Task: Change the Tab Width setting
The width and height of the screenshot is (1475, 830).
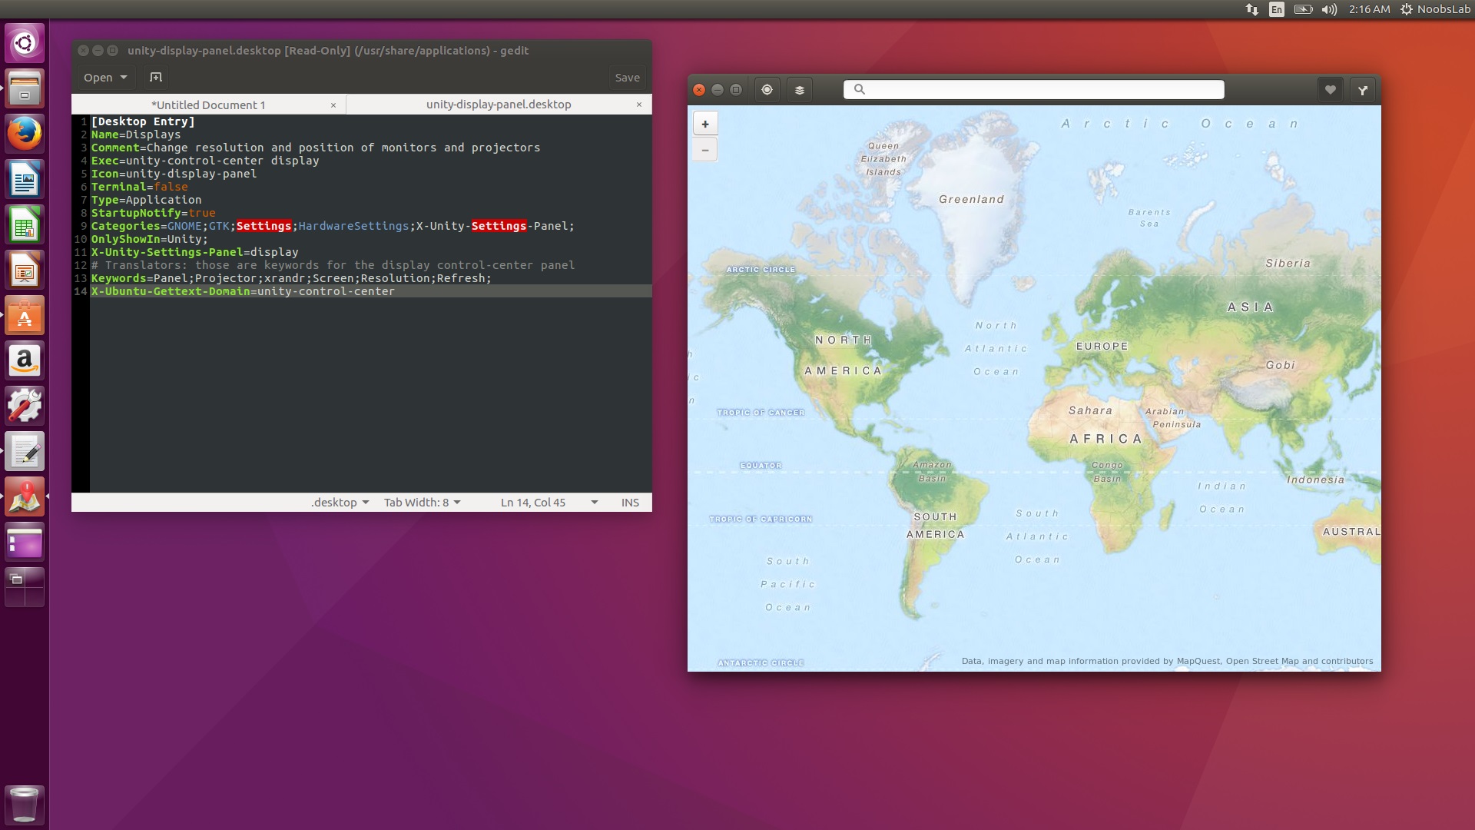Action: pos(422,502)
